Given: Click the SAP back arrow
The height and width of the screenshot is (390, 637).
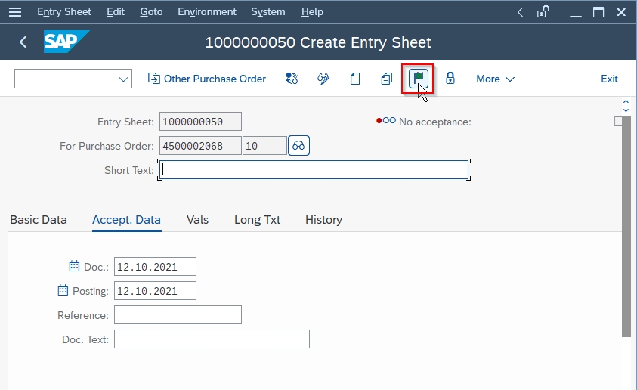Looking at the screenshot, I should pyautogui.click(x=23, y=42).
